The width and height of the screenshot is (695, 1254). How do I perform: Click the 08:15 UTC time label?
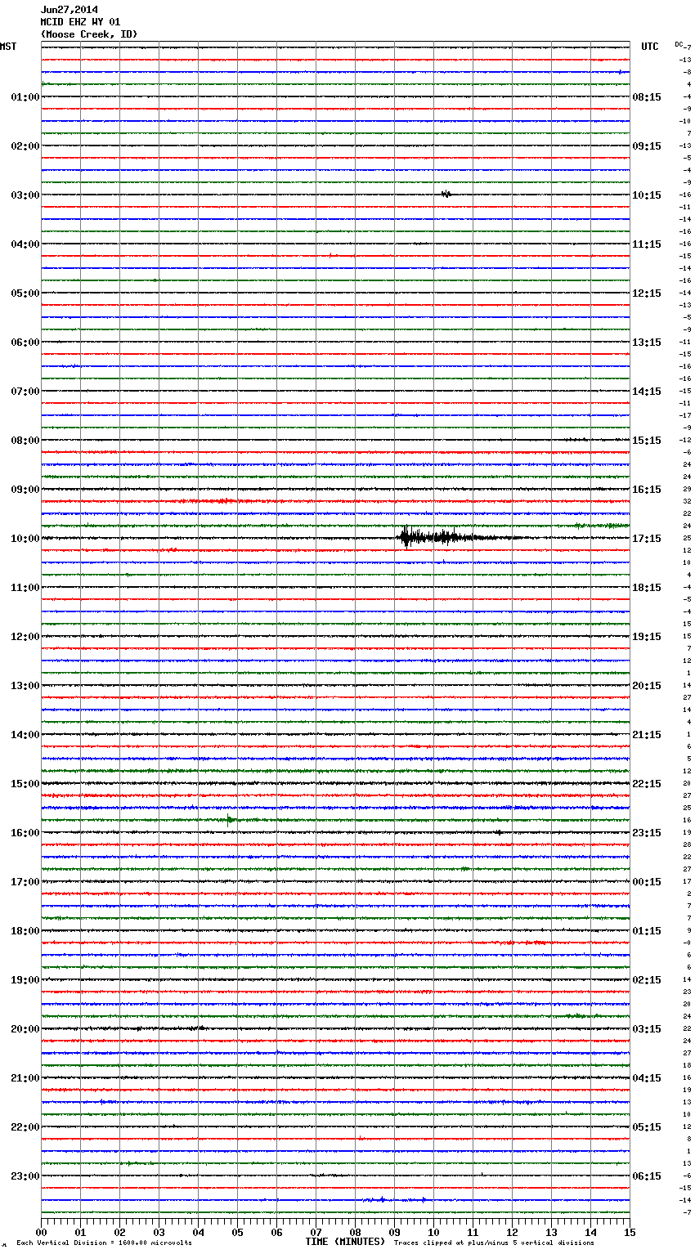(x=647, y=97)
